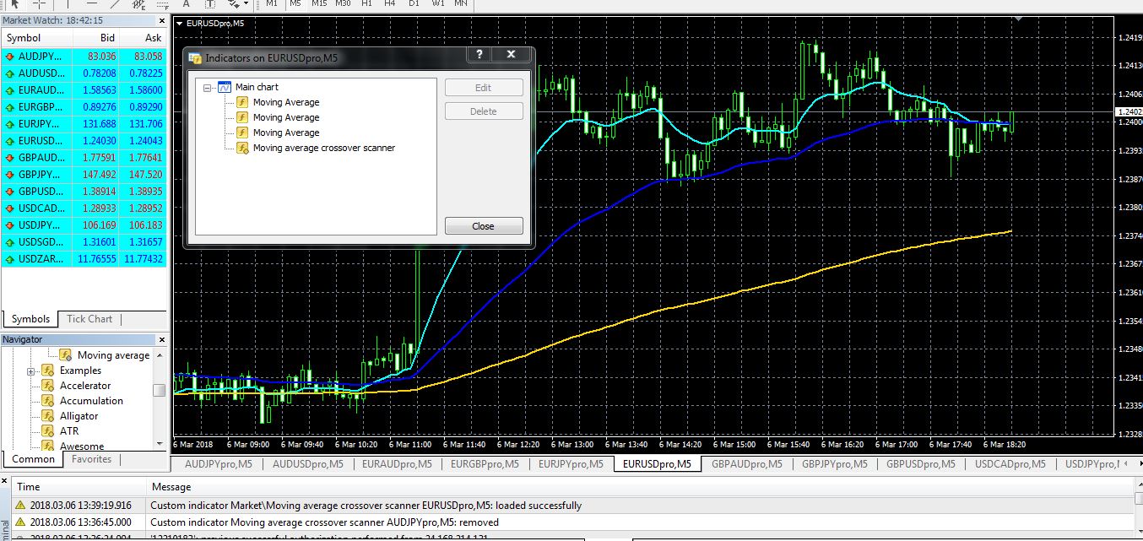The image size is (1143, 541).
Task: Click the crossover scanner indicator icon in dialog
Action: pos(241,148)
